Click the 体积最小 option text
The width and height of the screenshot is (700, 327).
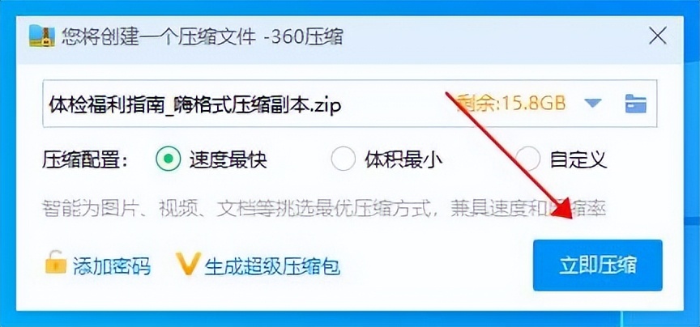(x=403, y=159)
